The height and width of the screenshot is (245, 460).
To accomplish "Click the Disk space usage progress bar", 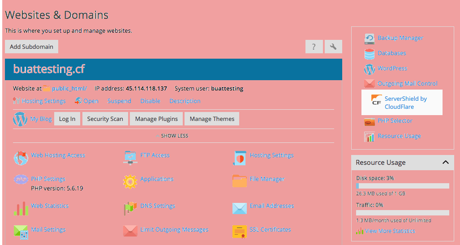I will 403,186.
